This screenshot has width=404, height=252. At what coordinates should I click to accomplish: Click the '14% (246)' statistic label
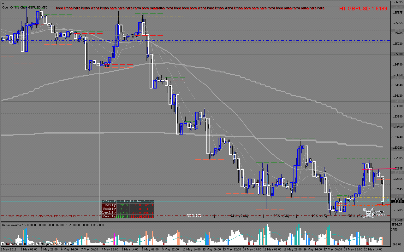(x=240, y=216)
